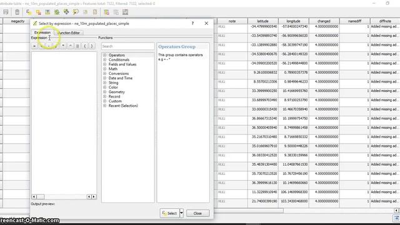Click the Invert selection toolbar icon

coord(57,12)
